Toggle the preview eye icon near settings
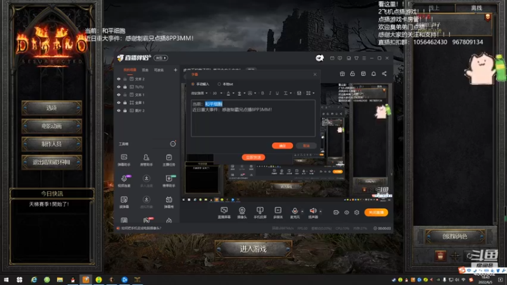This screenshot has height=285, width=507. 347,212
